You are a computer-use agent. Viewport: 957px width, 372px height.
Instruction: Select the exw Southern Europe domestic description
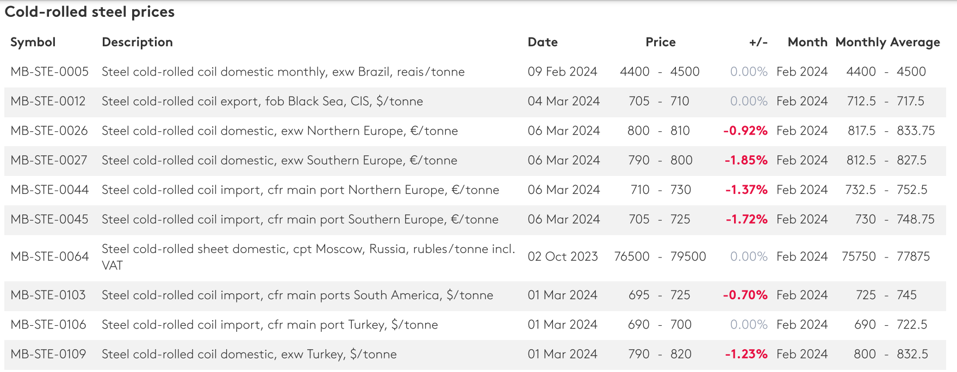click(279, 160)
